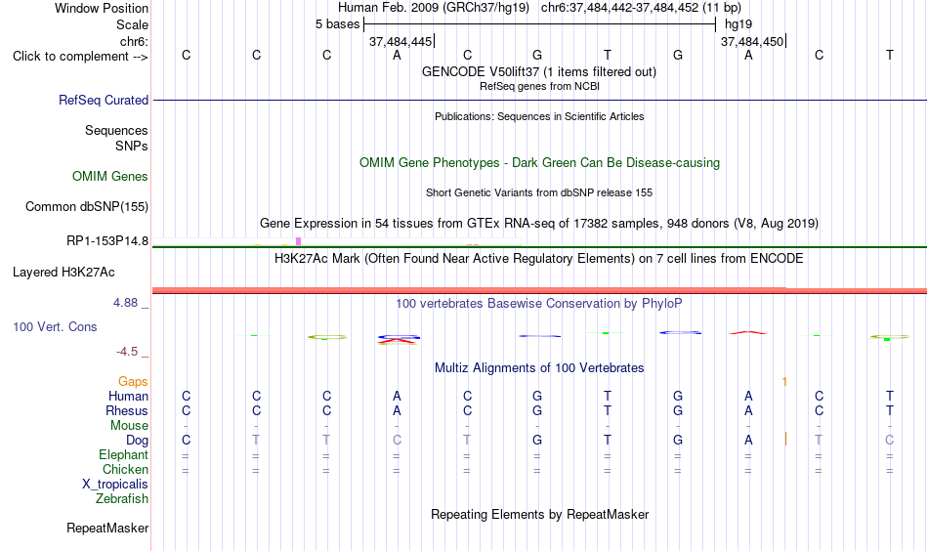
Task: Open the Layered H3K27Ac track label
Action: [63, 273]
